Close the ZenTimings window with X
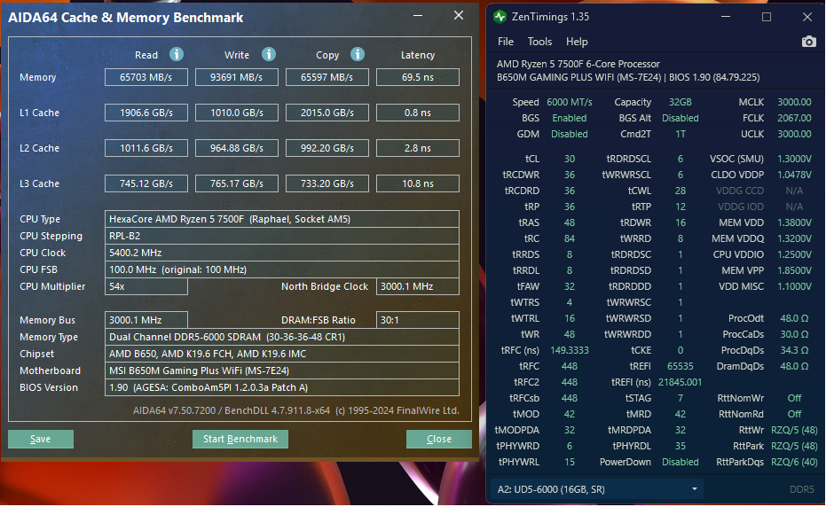Screen dimensions: 826x507 (x=807, y=17)
